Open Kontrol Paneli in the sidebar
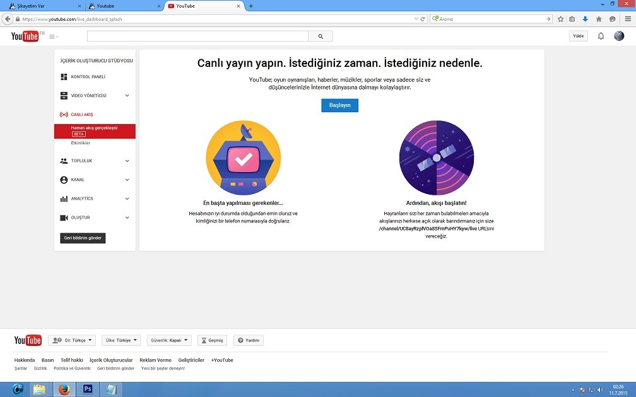 [88, 77]
